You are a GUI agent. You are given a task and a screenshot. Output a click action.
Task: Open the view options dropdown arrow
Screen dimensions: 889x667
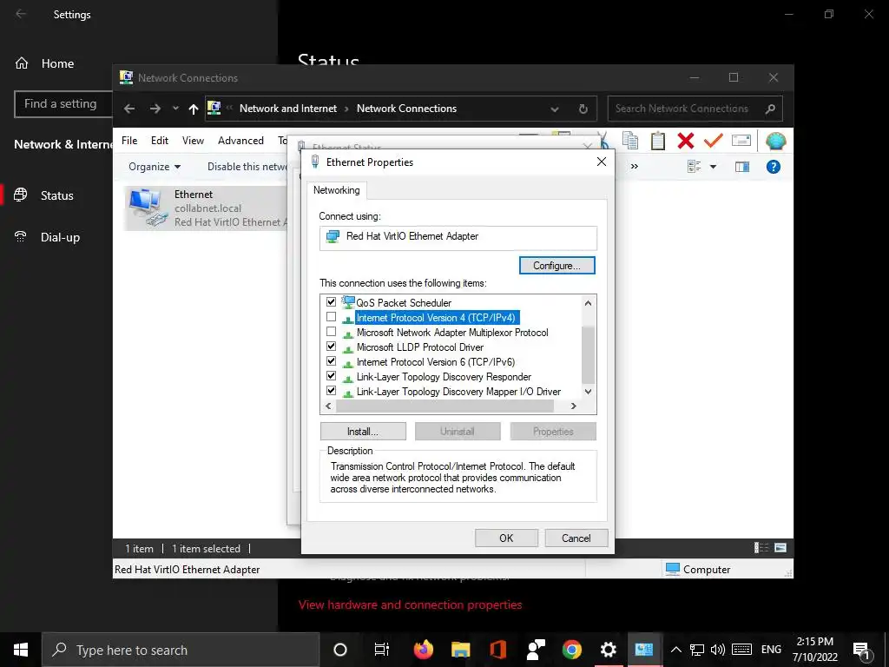click(x=714, y=167)
